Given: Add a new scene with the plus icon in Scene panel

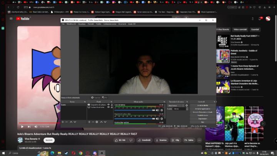Looking at the screenshot, I should pyautogui.click(x=63, y=122).
